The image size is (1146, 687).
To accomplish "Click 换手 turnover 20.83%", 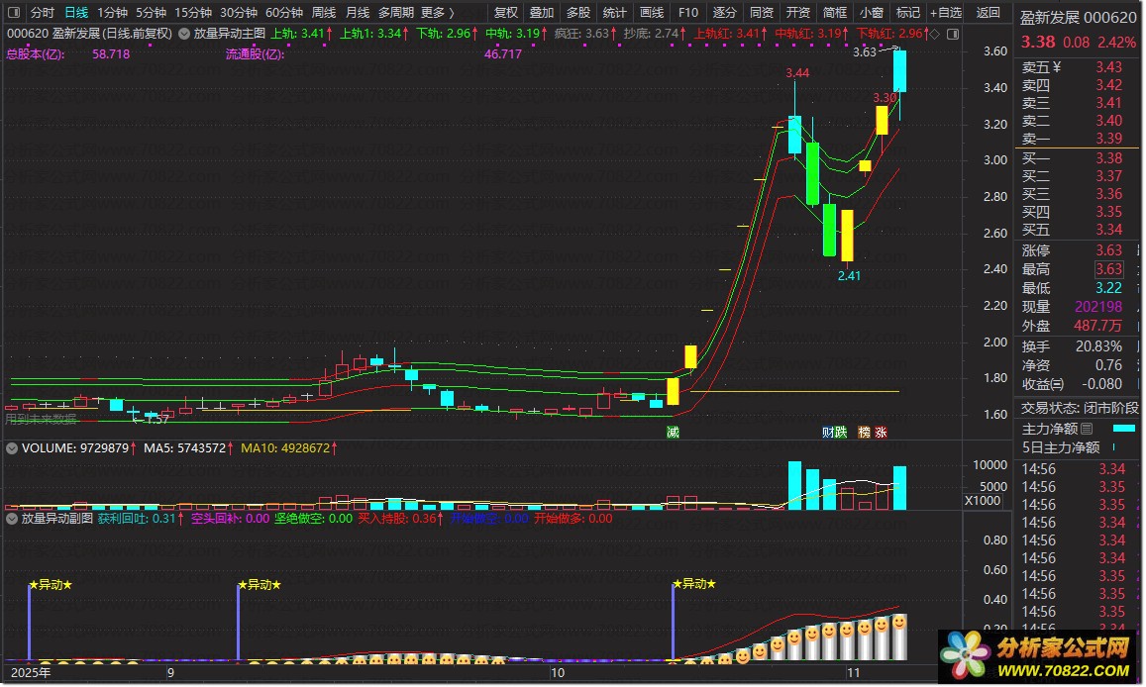I will 1098,346.
